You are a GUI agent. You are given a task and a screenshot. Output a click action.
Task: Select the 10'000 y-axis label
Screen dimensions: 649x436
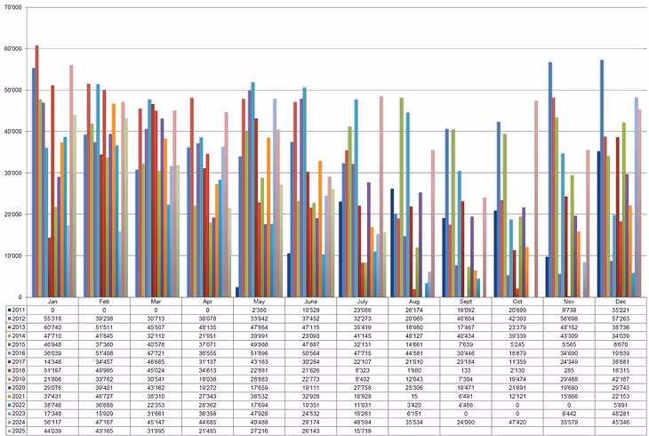[x=12, y=255]
